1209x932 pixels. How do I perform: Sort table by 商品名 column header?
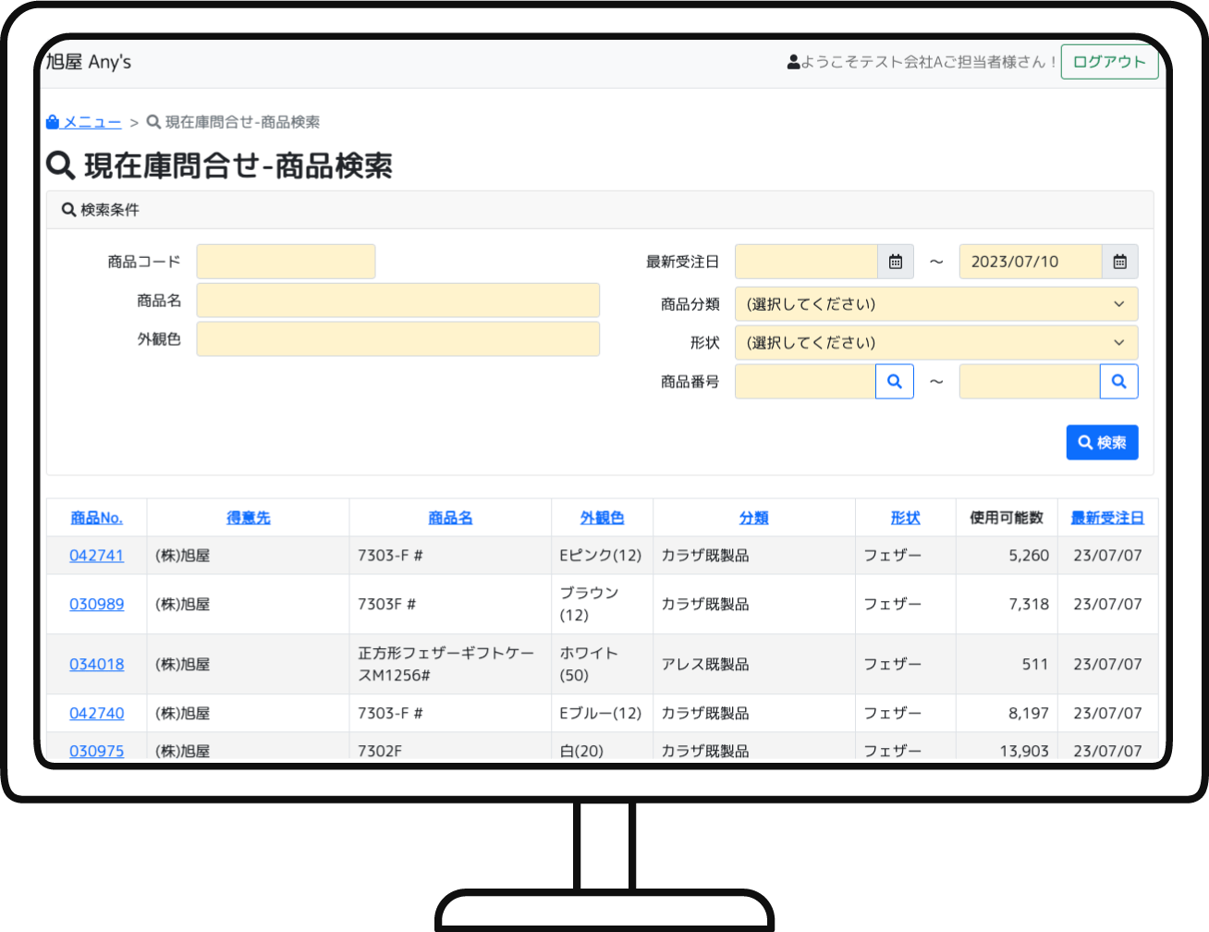(450, 518)
